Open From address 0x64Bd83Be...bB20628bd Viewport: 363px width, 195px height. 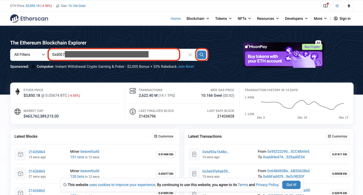click(288, 171)
